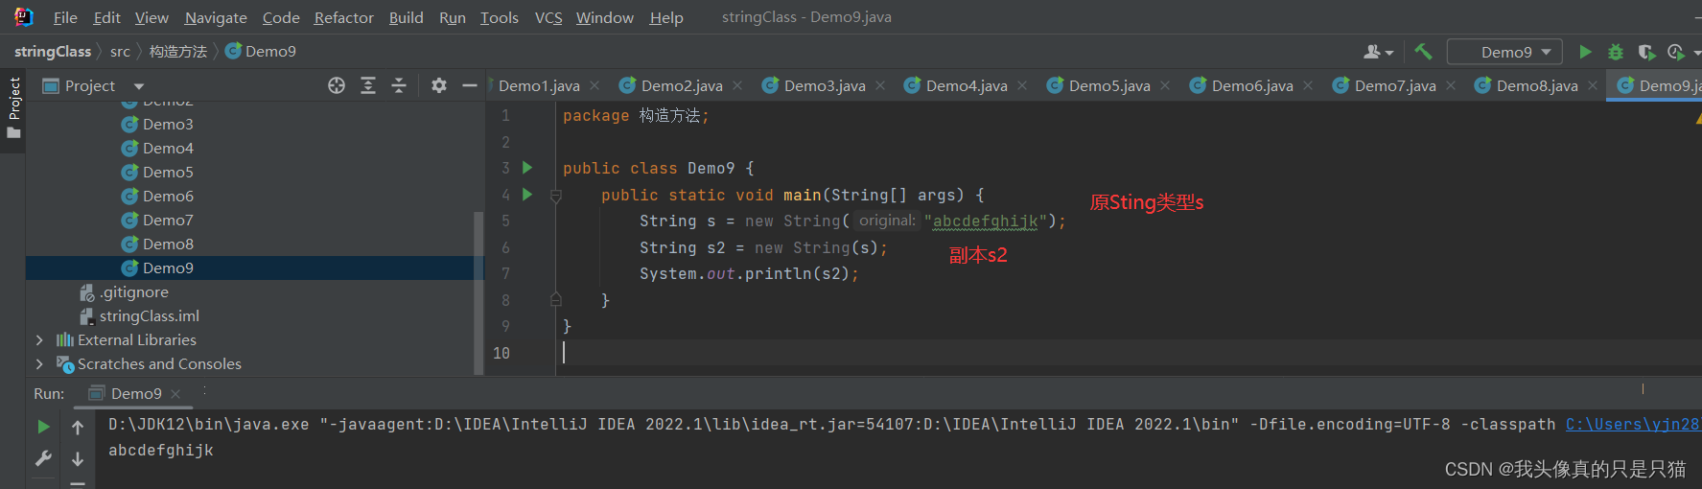Select Opened File target icon in Project panel
The image size is (1702, 489).
[x=337, y=85]
